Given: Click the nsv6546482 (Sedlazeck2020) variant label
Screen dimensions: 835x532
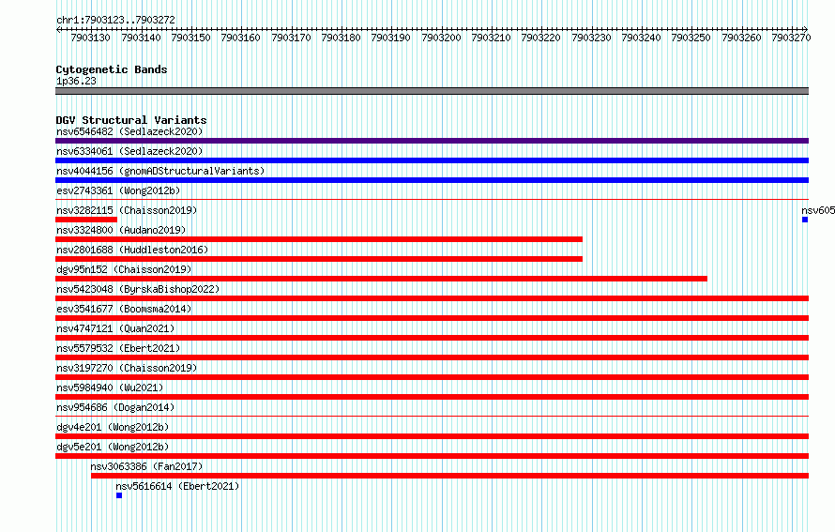Looking at the screenshot, I should tap(129, 131).
